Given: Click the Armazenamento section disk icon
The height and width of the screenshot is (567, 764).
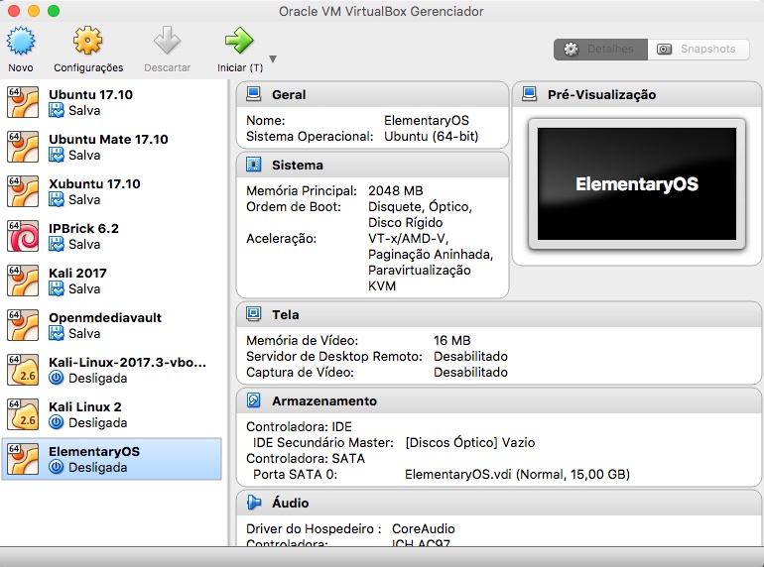Looking at the screenshot, I should [253, 400].
